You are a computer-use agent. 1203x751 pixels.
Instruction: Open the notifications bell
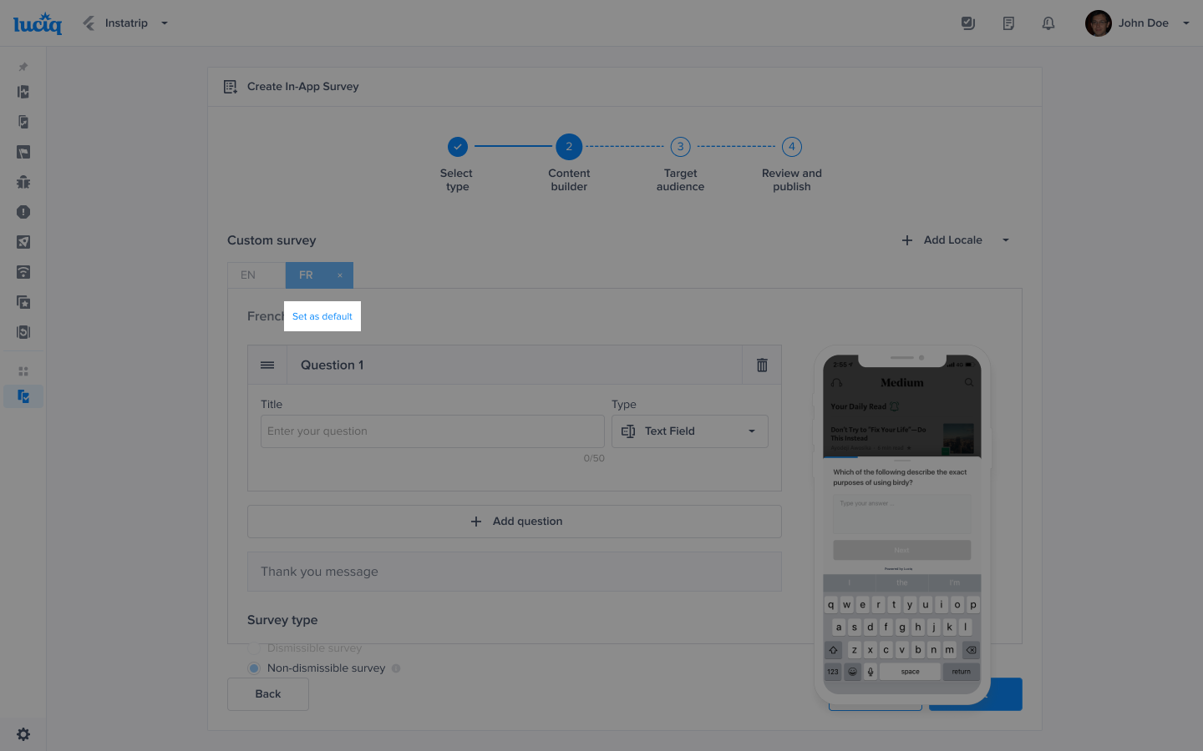click(x=1048, y=23)
